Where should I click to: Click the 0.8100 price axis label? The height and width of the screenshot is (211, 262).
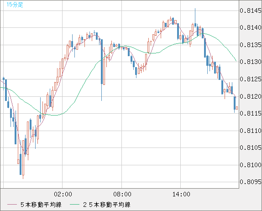click(x=251, y=165)
